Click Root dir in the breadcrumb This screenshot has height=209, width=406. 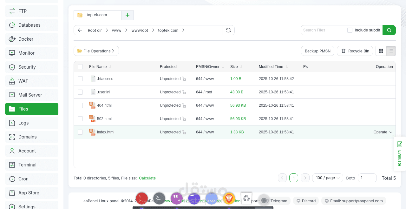click(x=95, y=30)
